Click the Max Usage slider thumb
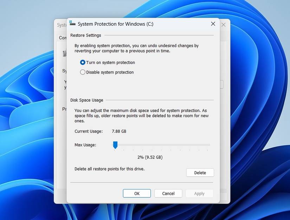This screenshot has height=220, width=290. (x=115, y=145)
